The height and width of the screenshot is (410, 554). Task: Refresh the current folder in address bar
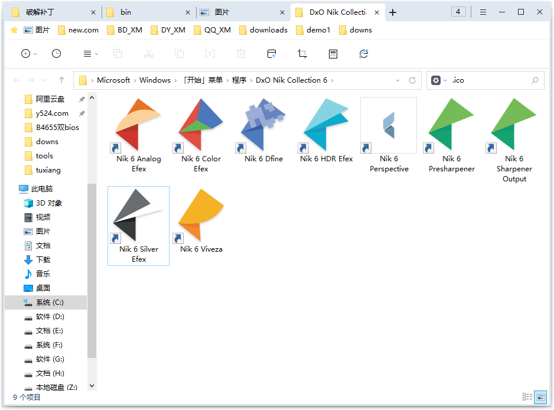[412, 80]
